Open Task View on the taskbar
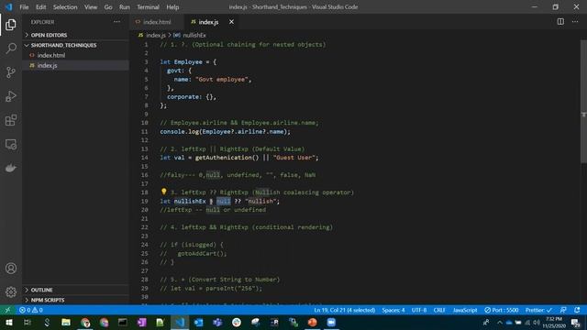This screenshot has width=587, height=330. pyautogui.click(x=28, y=322)
